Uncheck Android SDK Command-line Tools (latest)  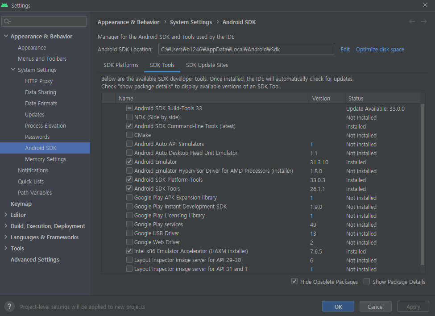(129, 126)
